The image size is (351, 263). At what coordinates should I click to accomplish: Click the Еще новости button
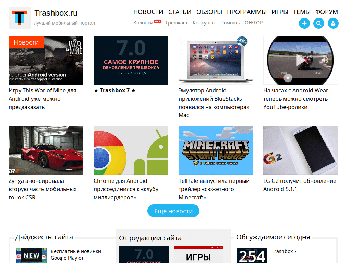(x=173, y=211)
